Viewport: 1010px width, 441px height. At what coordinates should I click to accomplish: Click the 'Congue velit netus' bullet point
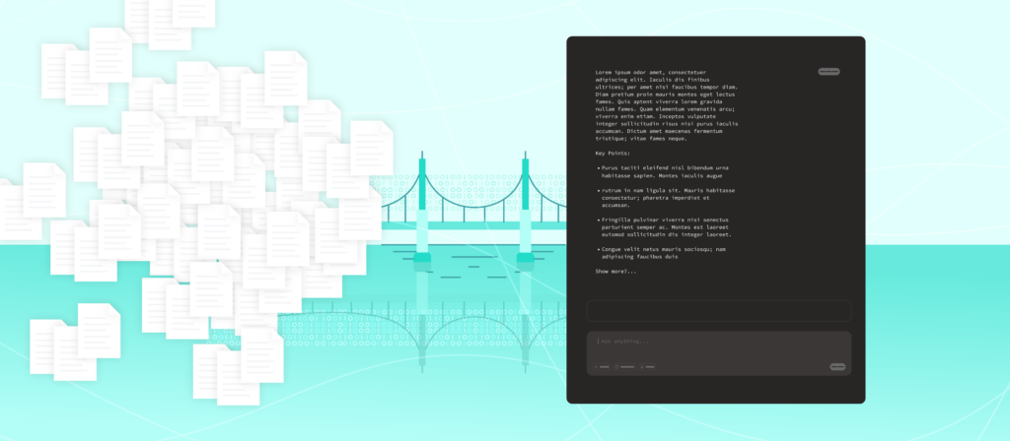pyautogui.click(x=662, y=253)
